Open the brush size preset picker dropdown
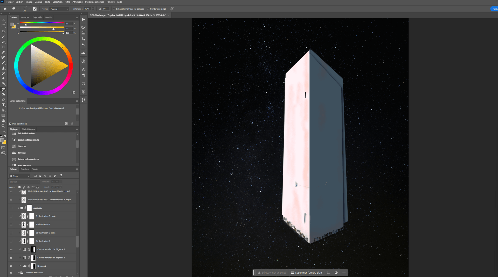The image size is (498, 277). tap(29, 9)
